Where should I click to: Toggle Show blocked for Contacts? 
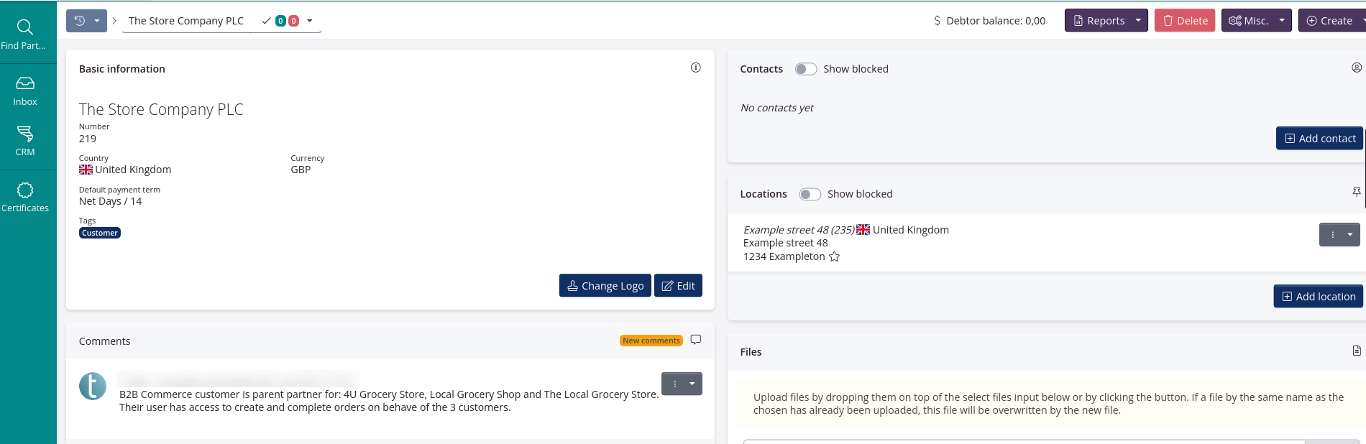(805, 69)
